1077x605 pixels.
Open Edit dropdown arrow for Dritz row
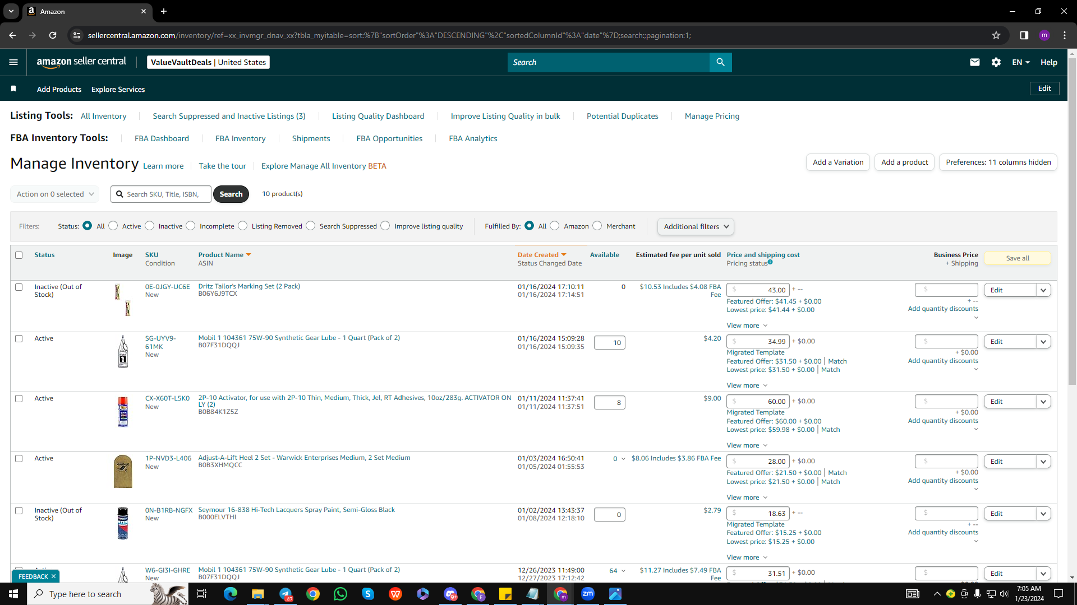click(1044, 290)
